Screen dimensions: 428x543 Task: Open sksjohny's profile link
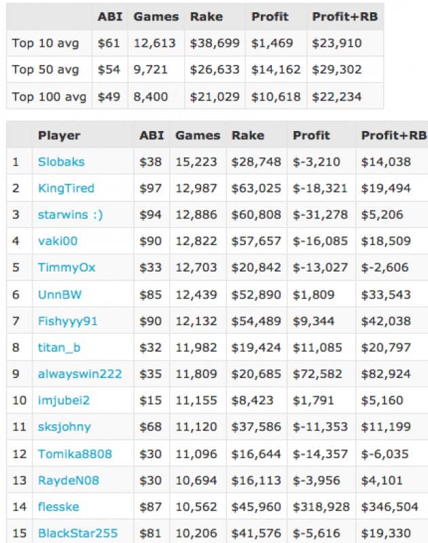point(64,427)
